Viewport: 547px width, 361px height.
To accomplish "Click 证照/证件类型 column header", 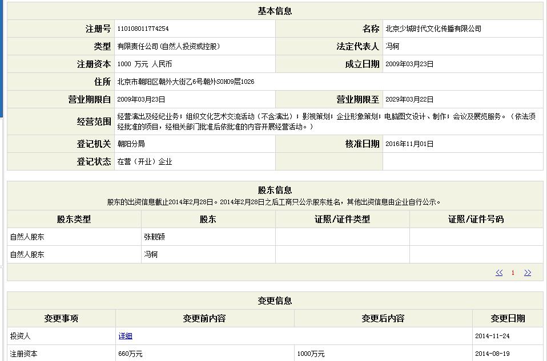I will coord(342,219).
